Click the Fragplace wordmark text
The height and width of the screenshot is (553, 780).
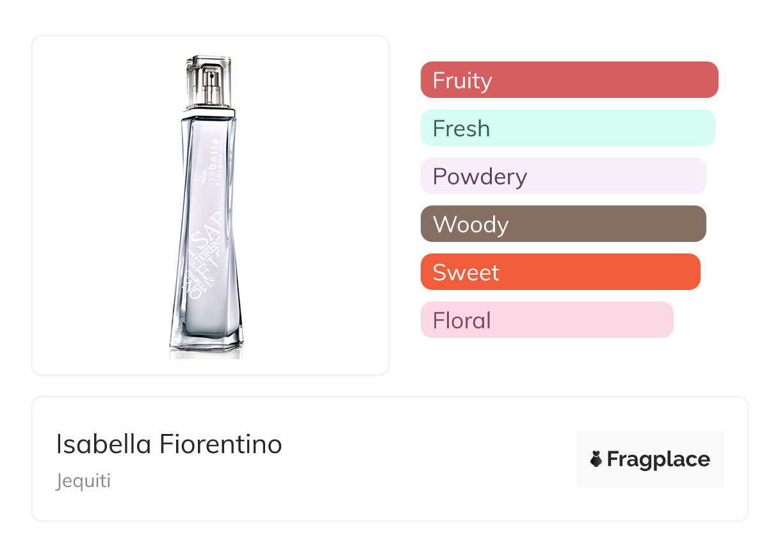click(x=658, y=460)
